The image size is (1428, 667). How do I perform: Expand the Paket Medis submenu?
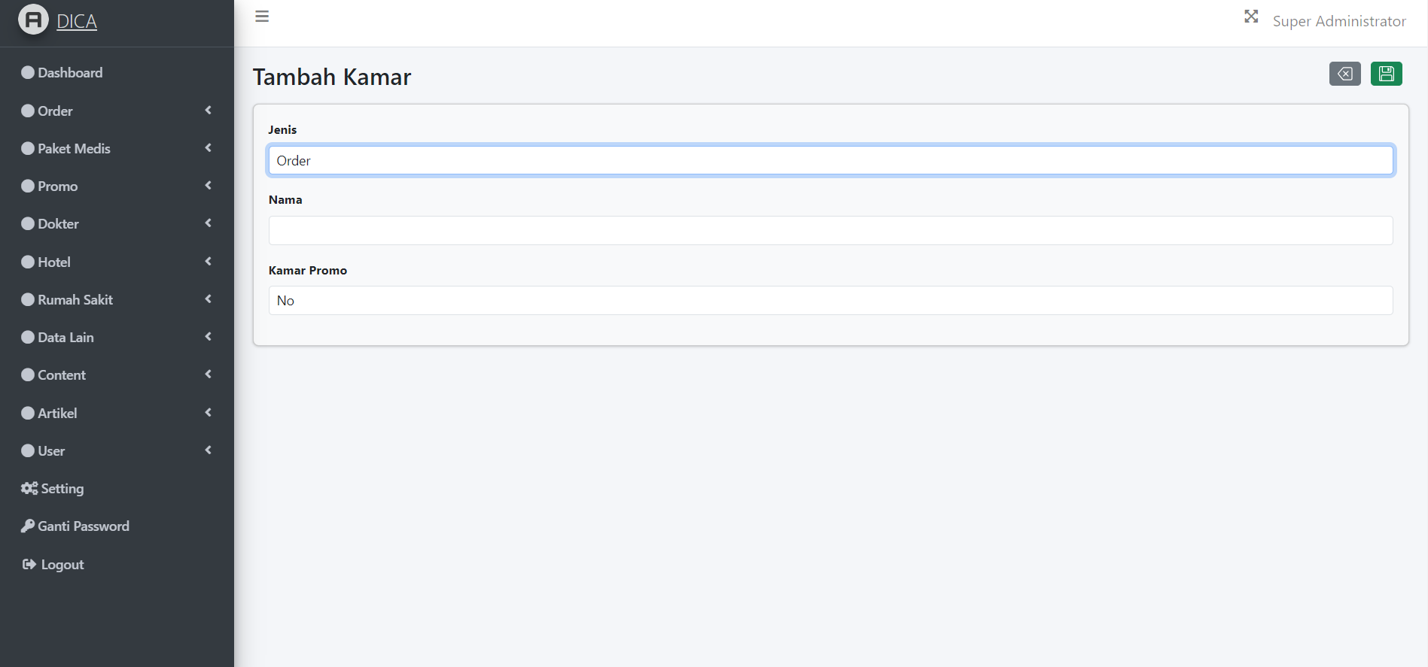point(117,148)
